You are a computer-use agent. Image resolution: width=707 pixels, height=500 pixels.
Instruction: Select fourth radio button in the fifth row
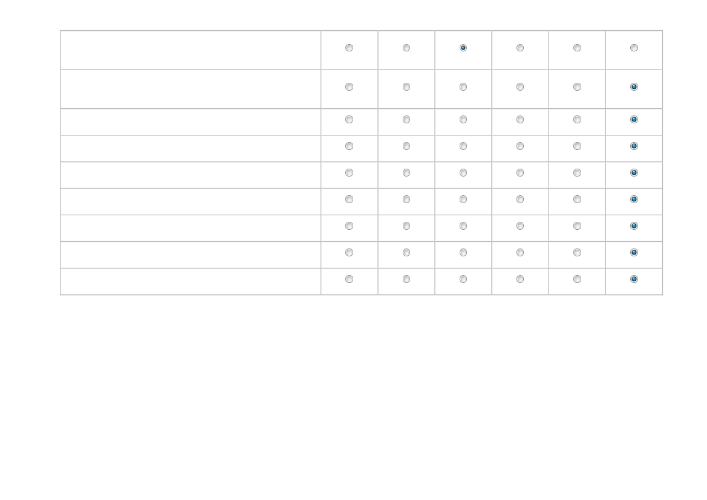coord(520,173)
